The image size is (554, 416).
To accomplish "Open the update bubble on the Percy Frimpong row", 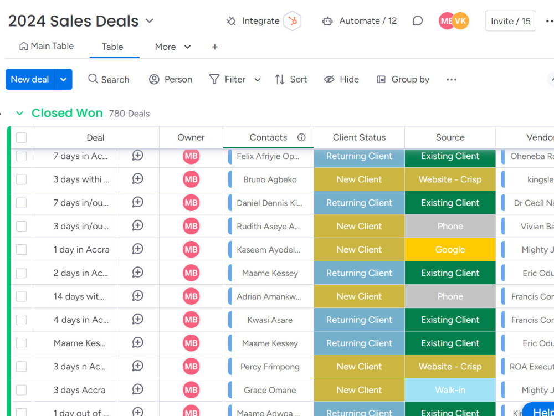I will point(137,366).
